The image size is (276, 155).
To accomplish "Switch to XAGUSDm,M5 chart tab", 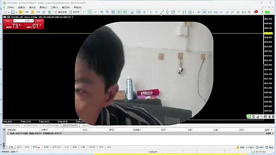I will [x=13, y=125].
